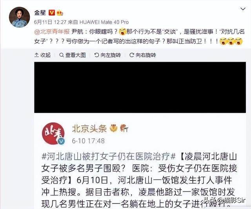Image resolution: width=251 pixels, height=209 pixels.
Task: Collapse the image with 收起
Action: (43, 55)
